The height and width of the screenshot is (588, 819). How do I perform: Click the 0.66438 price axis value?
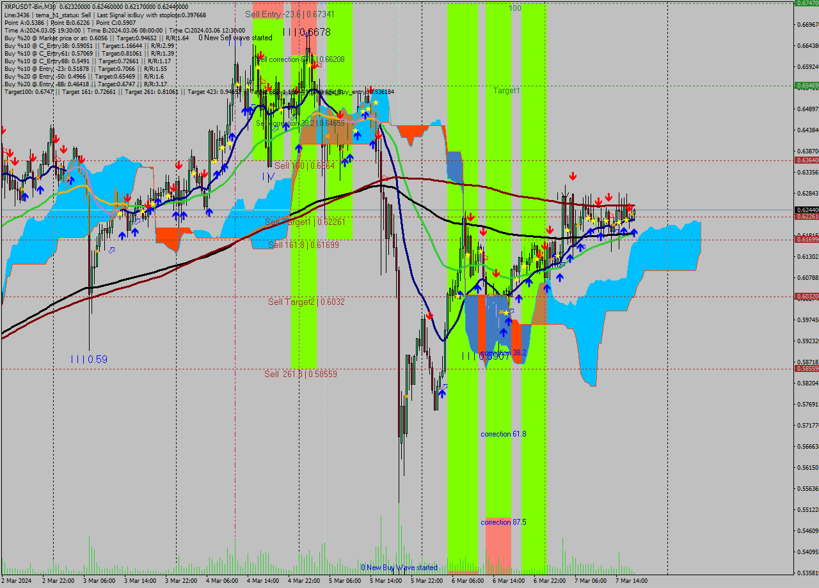807,45
